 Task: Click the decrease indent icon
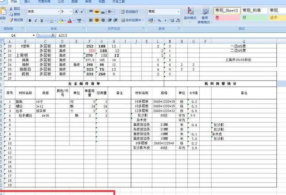(109, 20)
